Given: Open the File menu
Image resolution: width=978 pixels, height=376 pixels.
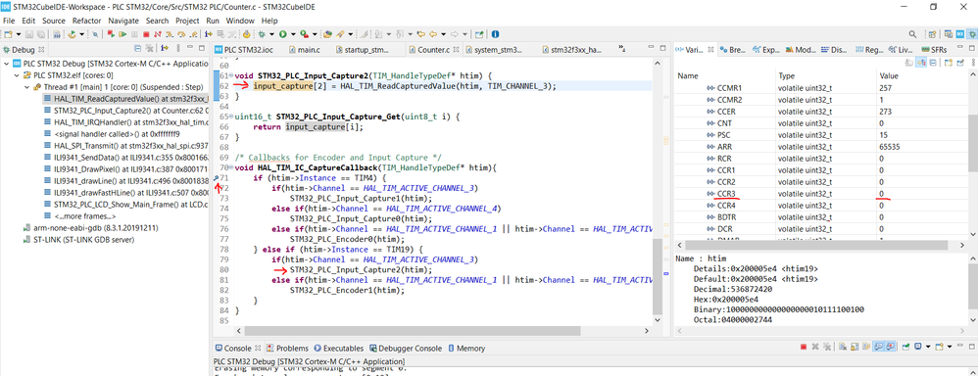Looking at the screenshot, I should coord(9,21).
